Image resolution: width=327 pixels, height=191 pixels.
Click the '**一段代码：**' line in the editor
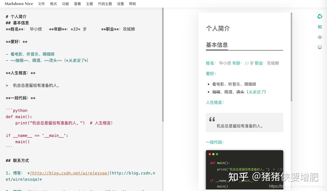point(21,98)
